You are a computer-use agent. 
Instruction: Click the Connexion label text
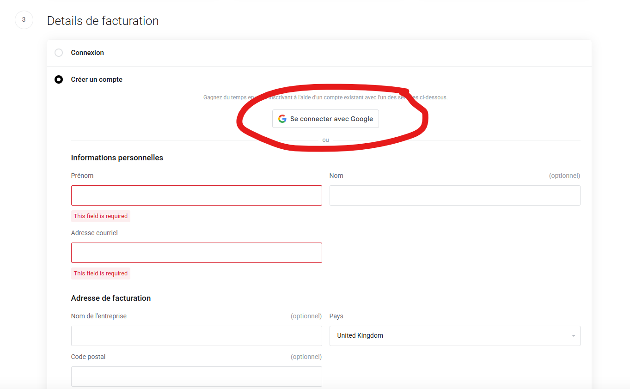pos(87,53)
